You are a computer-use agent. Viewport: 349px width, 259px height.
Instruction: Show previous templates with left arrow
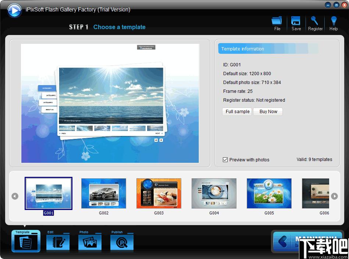(x=15, y=196)
